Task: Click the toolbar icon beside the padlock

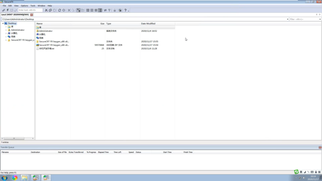Action: pos(120,10)
